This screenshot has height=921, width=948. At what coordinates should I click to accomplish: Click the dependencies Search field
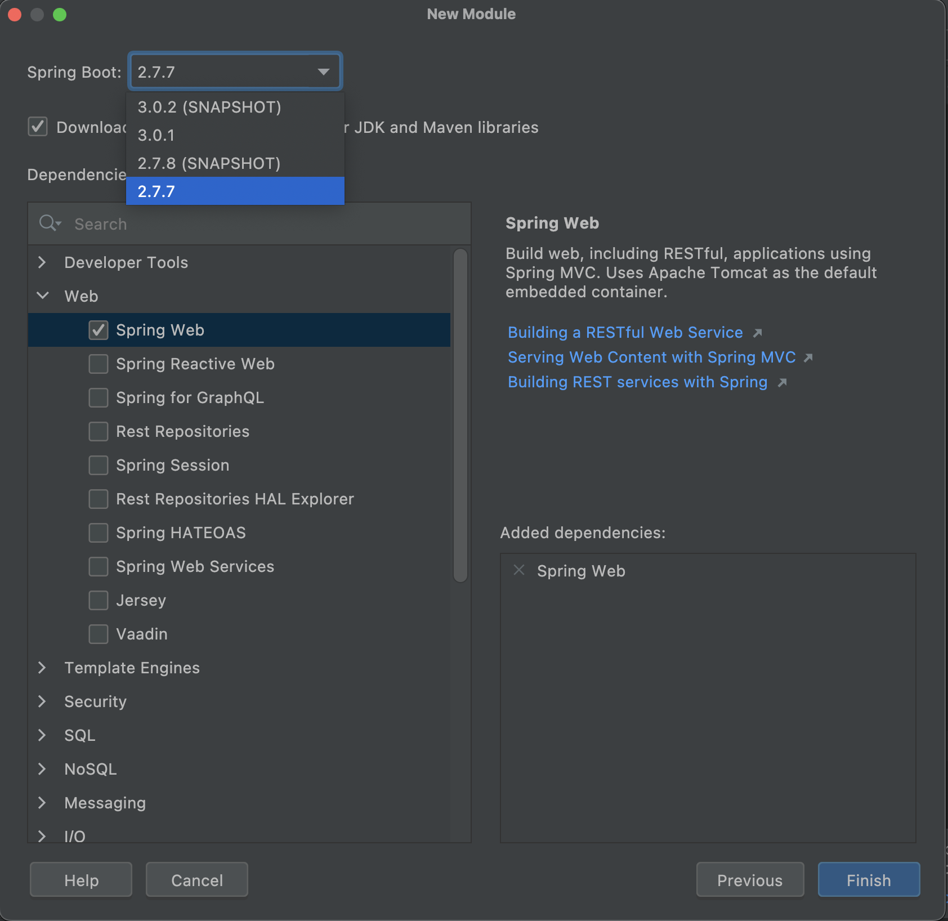point(249,223)
